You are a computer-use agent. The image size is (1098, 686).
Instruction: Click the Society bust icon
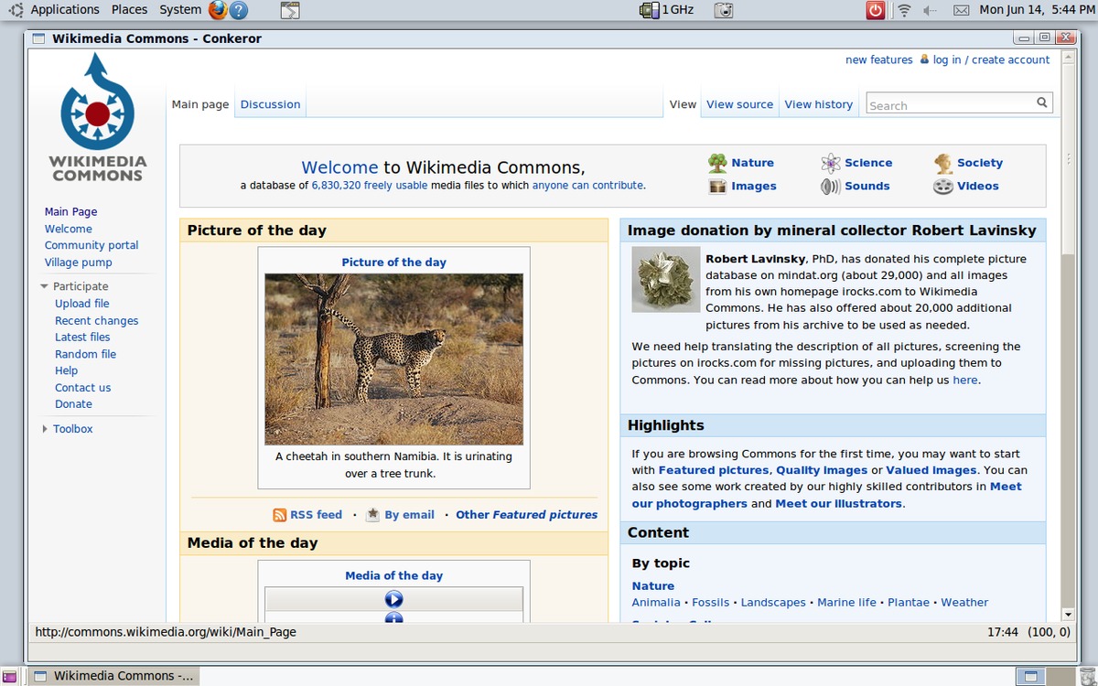pyautogui.click(x=943, y=163)
